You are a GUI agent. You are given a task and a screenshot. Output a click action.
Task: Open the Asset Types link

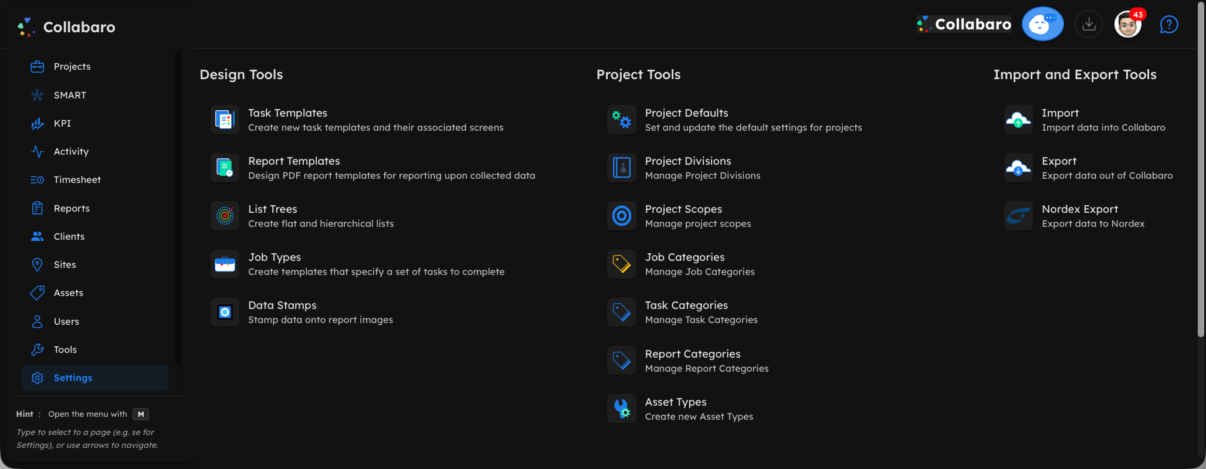(676, 402)
